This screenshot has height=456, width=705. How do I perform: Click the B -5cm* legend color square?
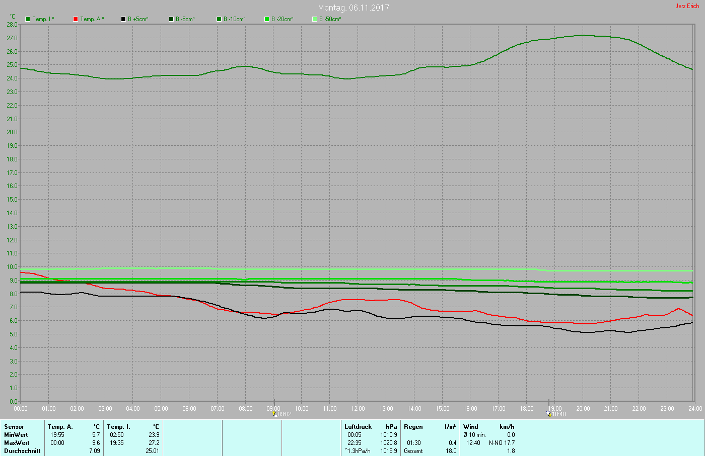point(171,19)
